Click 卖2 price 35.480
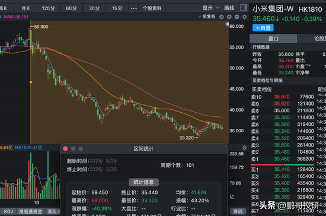This screenshot has height=216, width=326. pyautogui.click(x=282, y=152)
